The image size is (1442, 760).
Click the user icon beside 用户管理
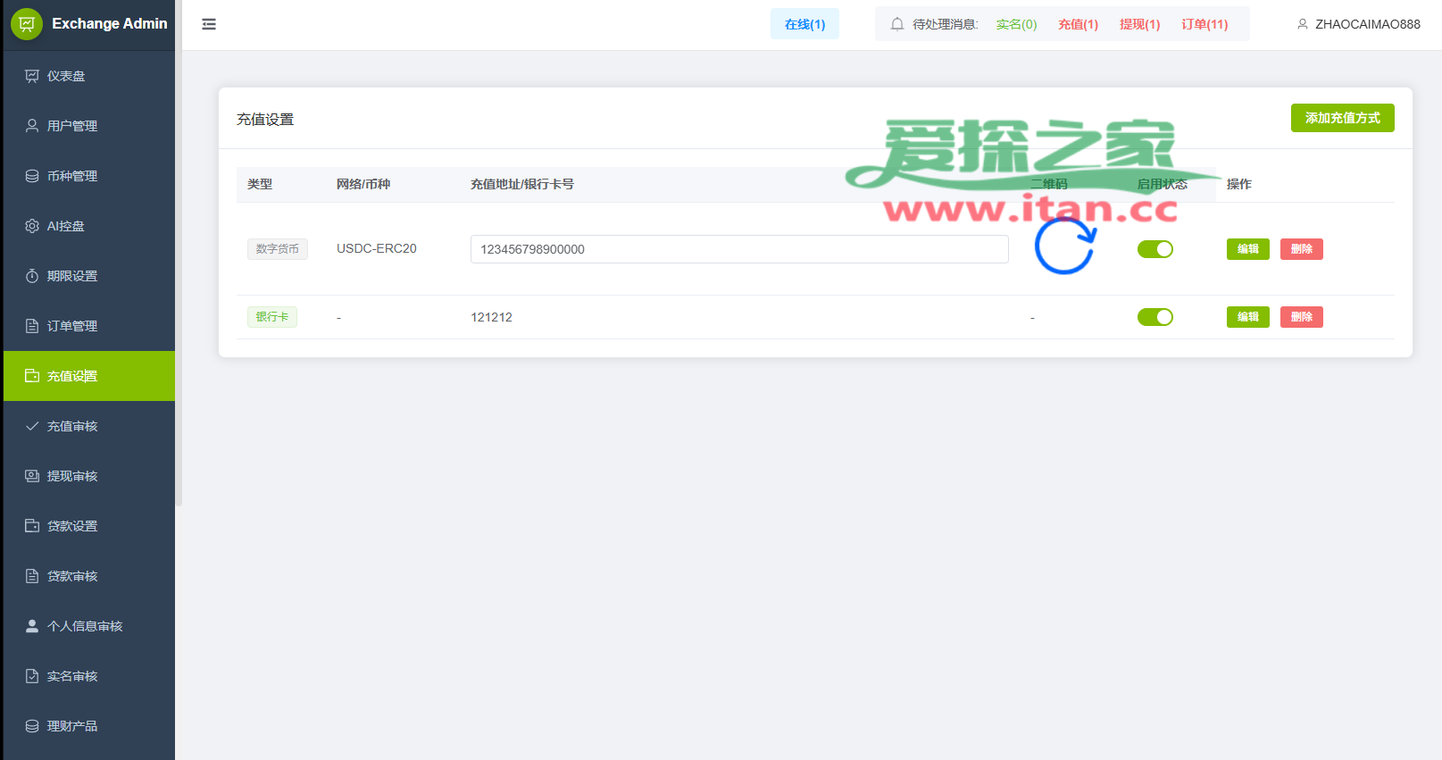click(x=32, y=126)
